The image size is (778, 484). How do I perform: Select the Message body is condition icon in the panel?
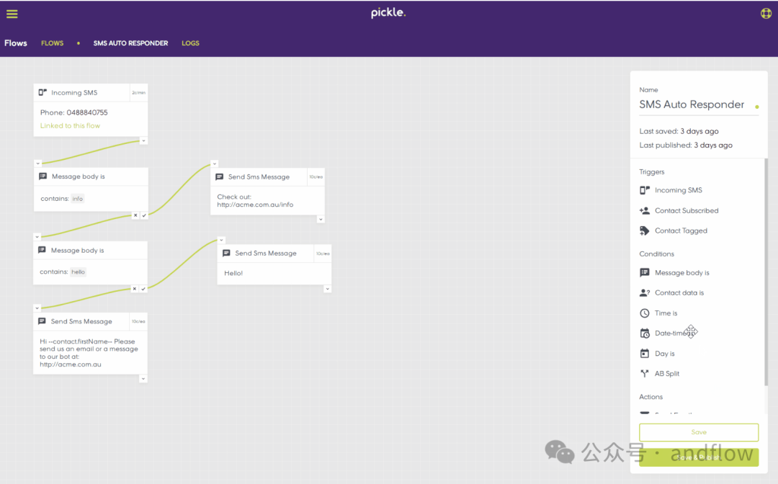645,272
